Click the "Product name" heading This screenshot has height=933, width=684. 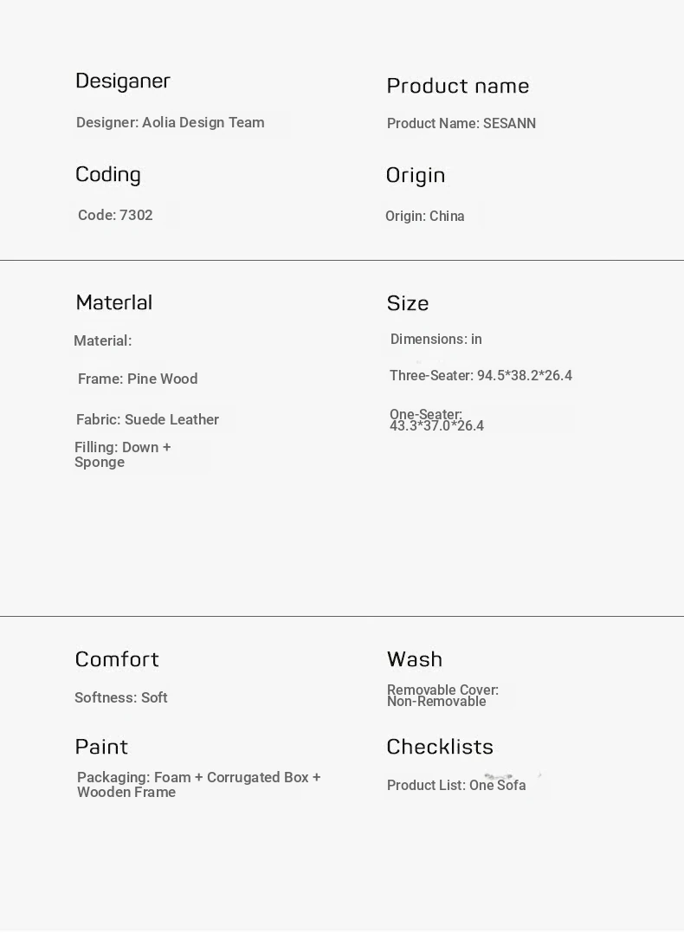(x=457, y=86)
